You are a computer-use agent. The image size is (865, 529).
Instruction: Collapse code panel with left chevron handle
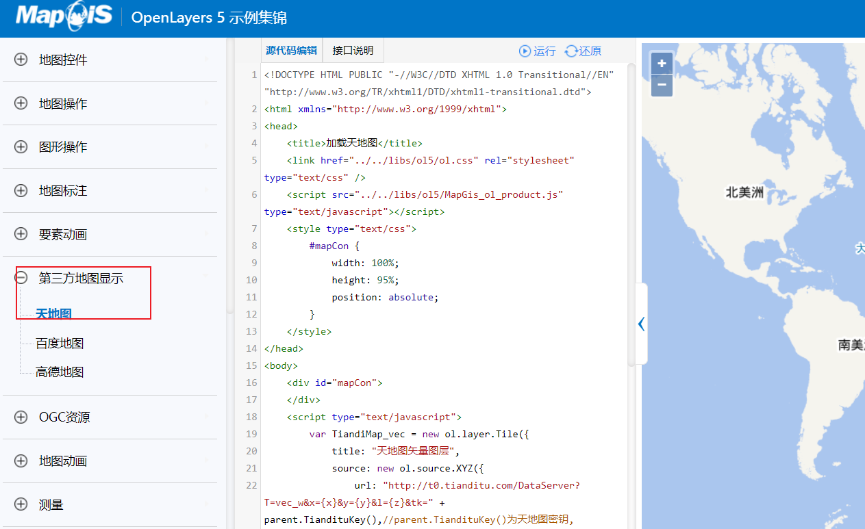[x=641, y=324]
